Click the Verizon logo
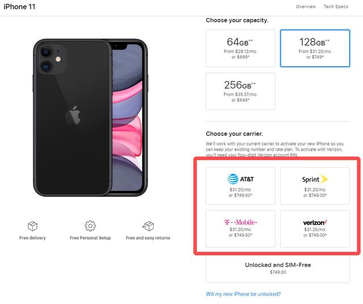 (315, 222)
